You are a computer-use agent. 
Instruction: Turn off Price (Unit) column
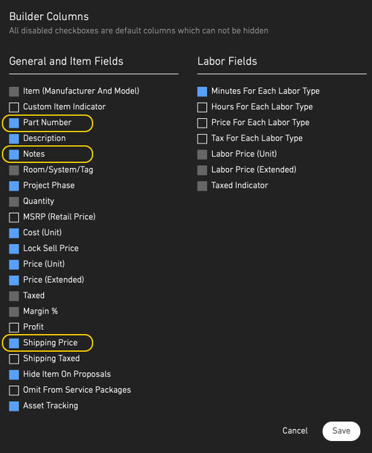tap(14, 265)
